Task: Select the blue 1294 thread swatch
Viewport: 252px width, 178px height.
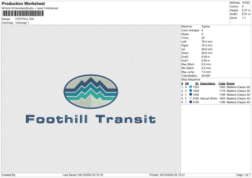Action: [191, 91]
